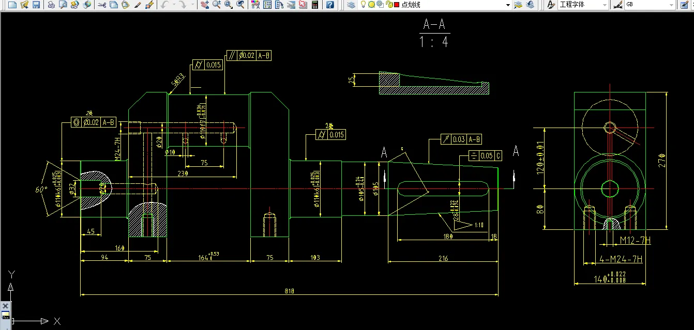Activate the Pan realtime hand tool
Screen dimensions: 694x330
tap(205, 5)
